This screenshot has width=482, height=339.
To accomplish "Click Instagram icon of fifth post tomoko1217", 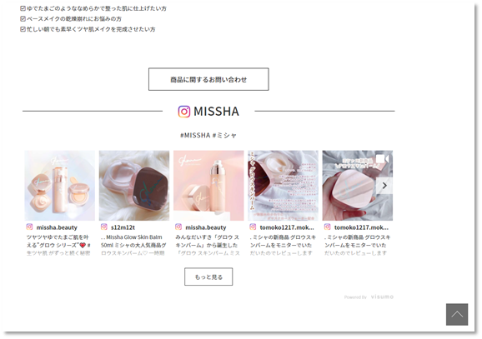I will 328,227.
